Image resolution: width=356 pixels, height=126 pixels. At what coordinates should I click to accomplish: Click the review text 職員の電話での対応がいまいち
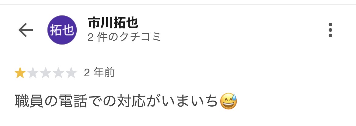click(x=116, y=101)
